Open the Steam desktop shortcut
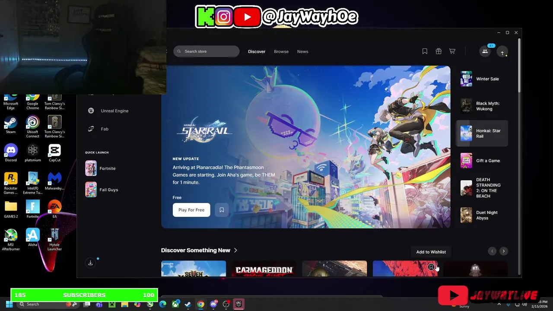 11,125
